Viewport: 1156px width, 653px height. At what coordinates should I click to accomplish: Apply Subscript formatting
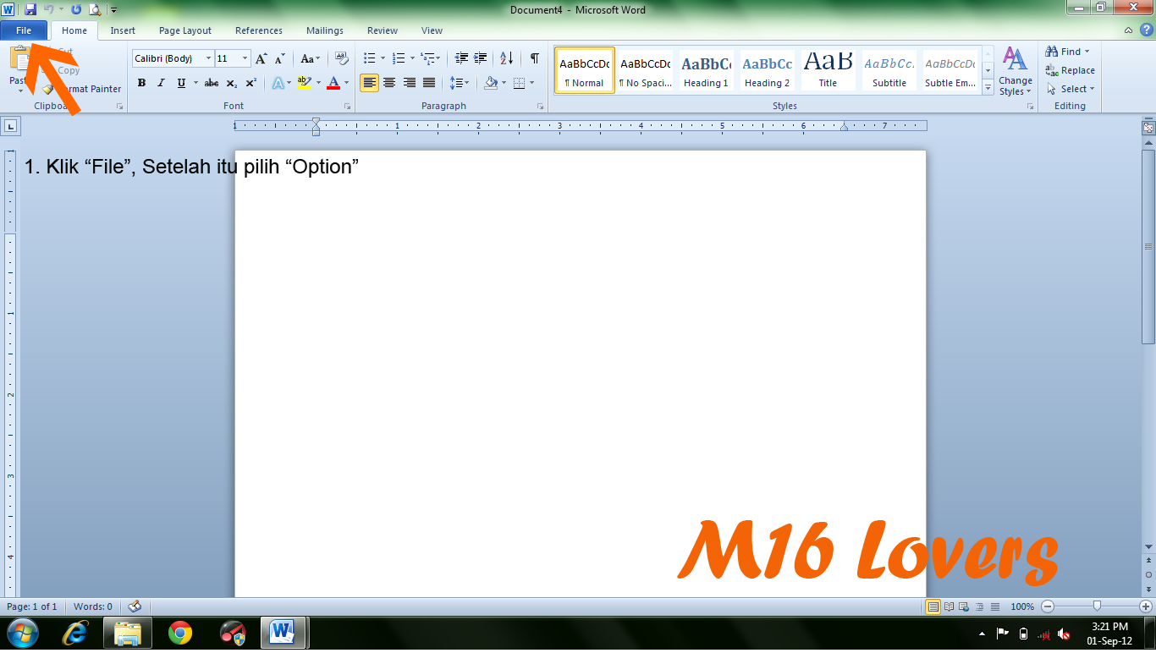coord(232,83)
